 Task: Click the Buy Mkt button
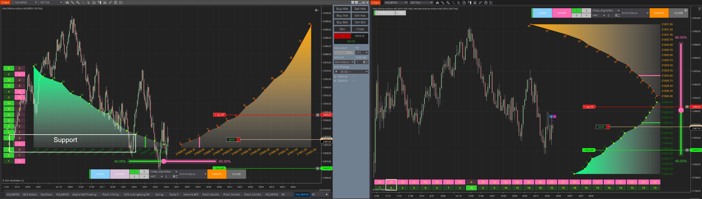(342, 9)
